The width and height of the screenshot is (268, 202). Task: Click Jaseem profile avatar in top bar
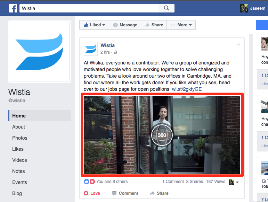coord(244,8)
